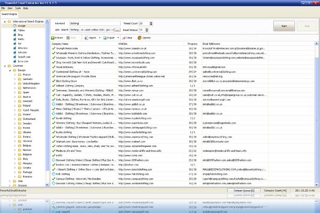Collapse the Europe tree node
This screenshot has width=320, height=213.
pos(10,70)
